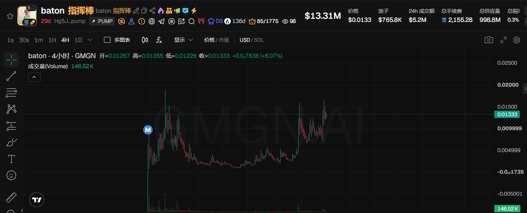Viewport: 527px width, 213px height.
Task: Click the baton · 4小时 · GMGN legend title
Action: (x=62, y=56)
